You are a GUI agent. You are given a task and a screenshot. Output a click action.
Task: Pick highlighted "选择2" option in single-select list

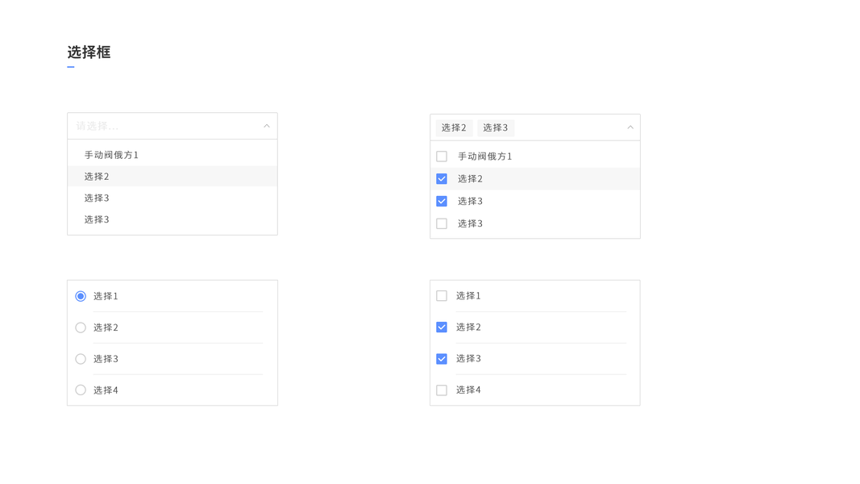(x=97, y=176)
